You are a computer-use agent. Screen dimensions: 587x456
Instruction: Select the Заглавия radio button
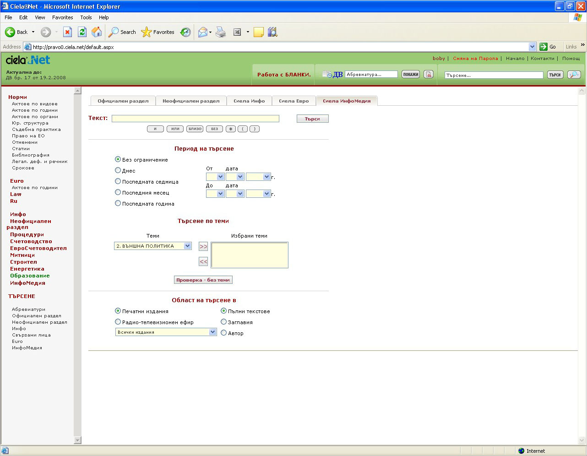(223, 322)
